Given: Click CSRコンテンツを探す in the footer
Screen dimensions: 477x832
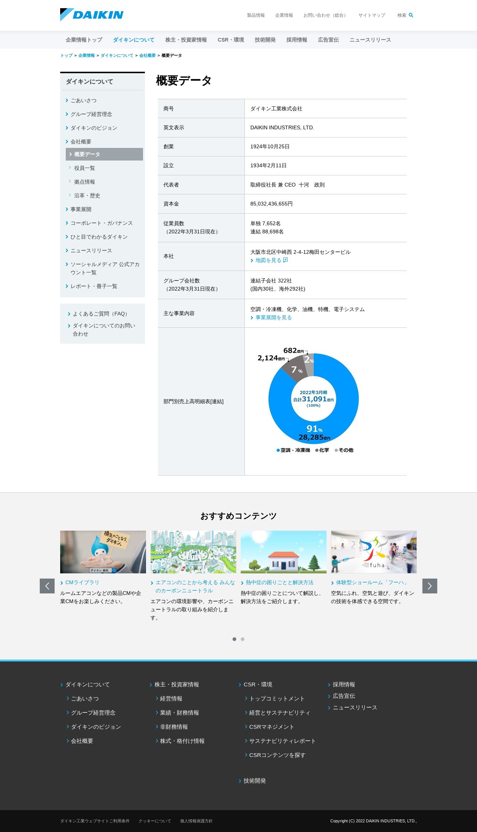Looking at the screenshot, I should tap(277, 755).
